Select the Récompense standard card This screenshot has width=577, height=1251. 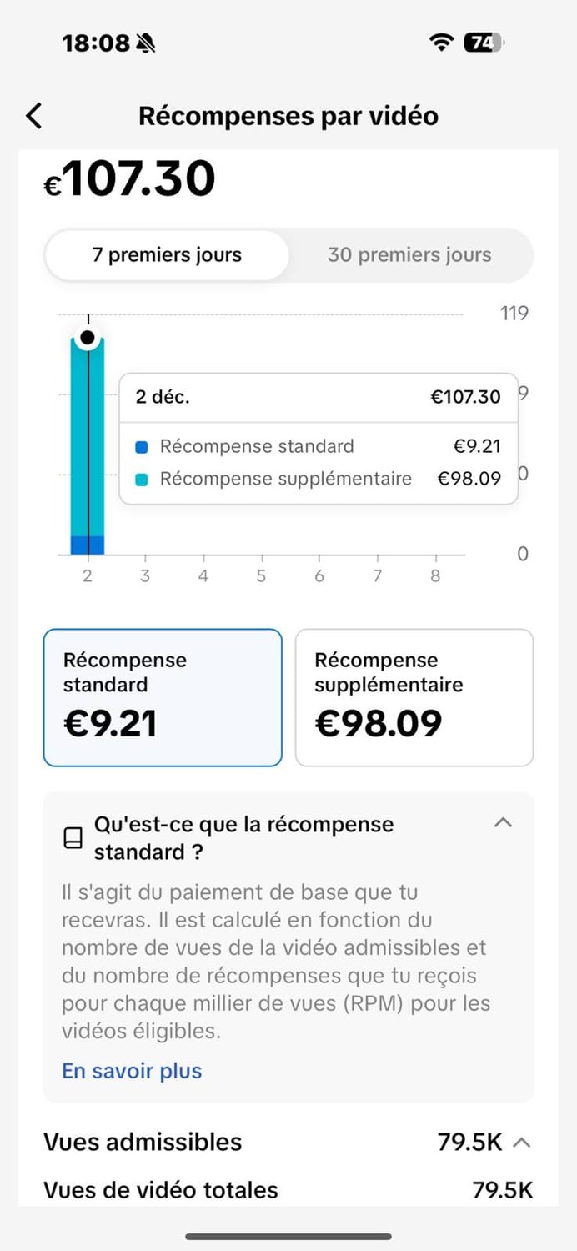click(x=163, y=697)
